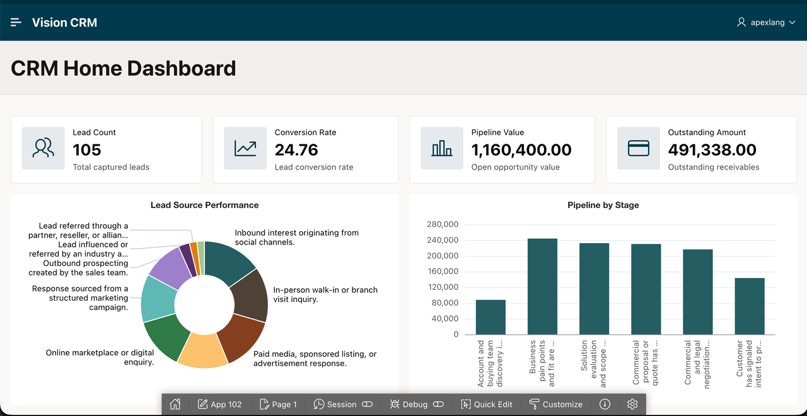Click the Outstanding Amount card icon
The height and width of the screenshot is (416, 807).
(x=639, y=148)
